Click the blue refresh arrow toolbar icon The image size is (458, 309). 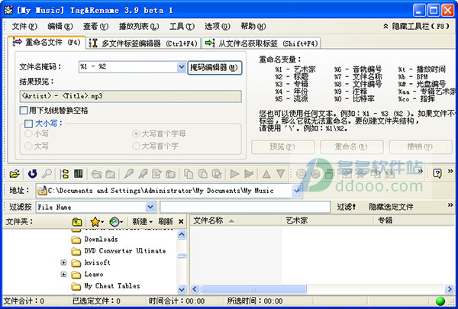point(32,174)
